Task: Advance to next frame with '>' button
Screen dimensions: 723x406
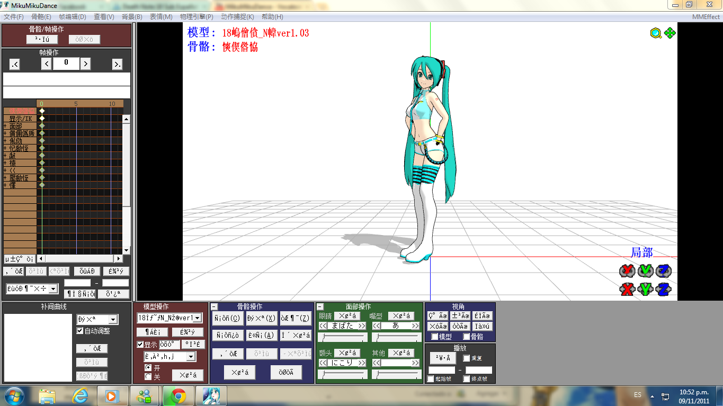Action: (85, 64)
